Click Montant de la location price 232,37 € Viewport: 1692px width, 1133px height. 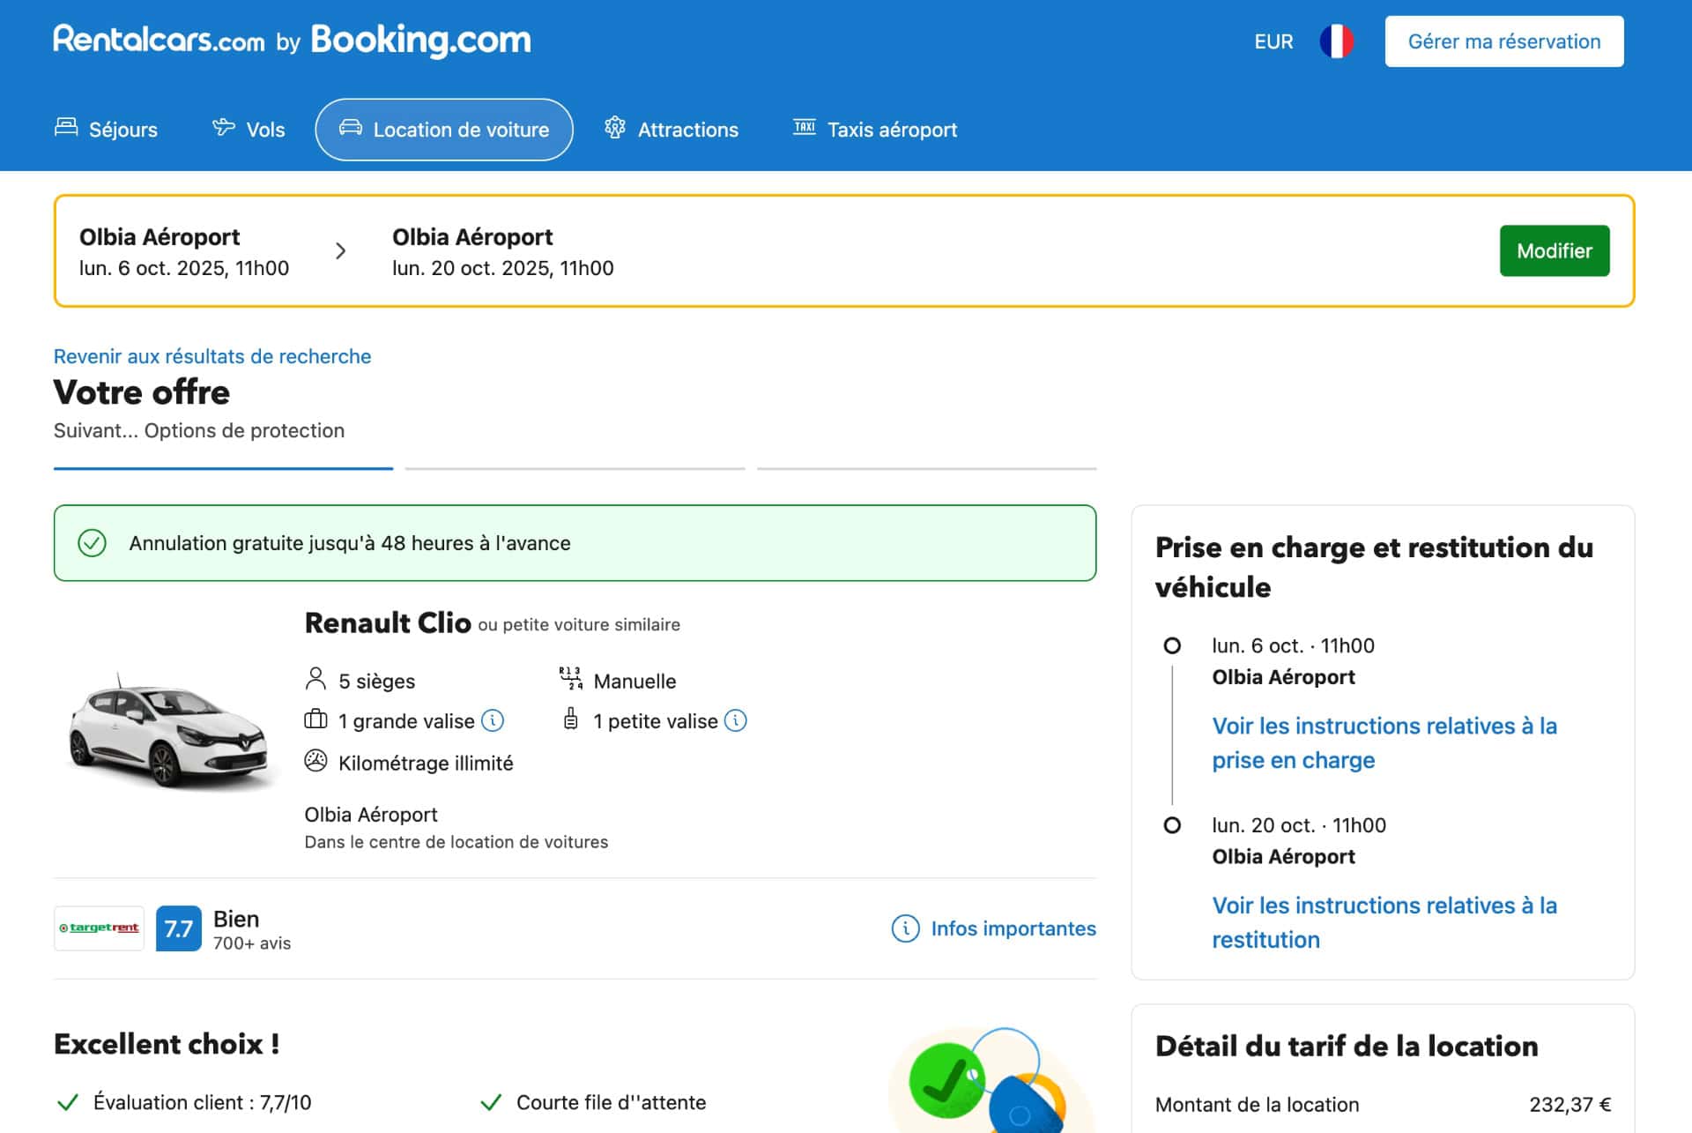click(1570, 1105)
